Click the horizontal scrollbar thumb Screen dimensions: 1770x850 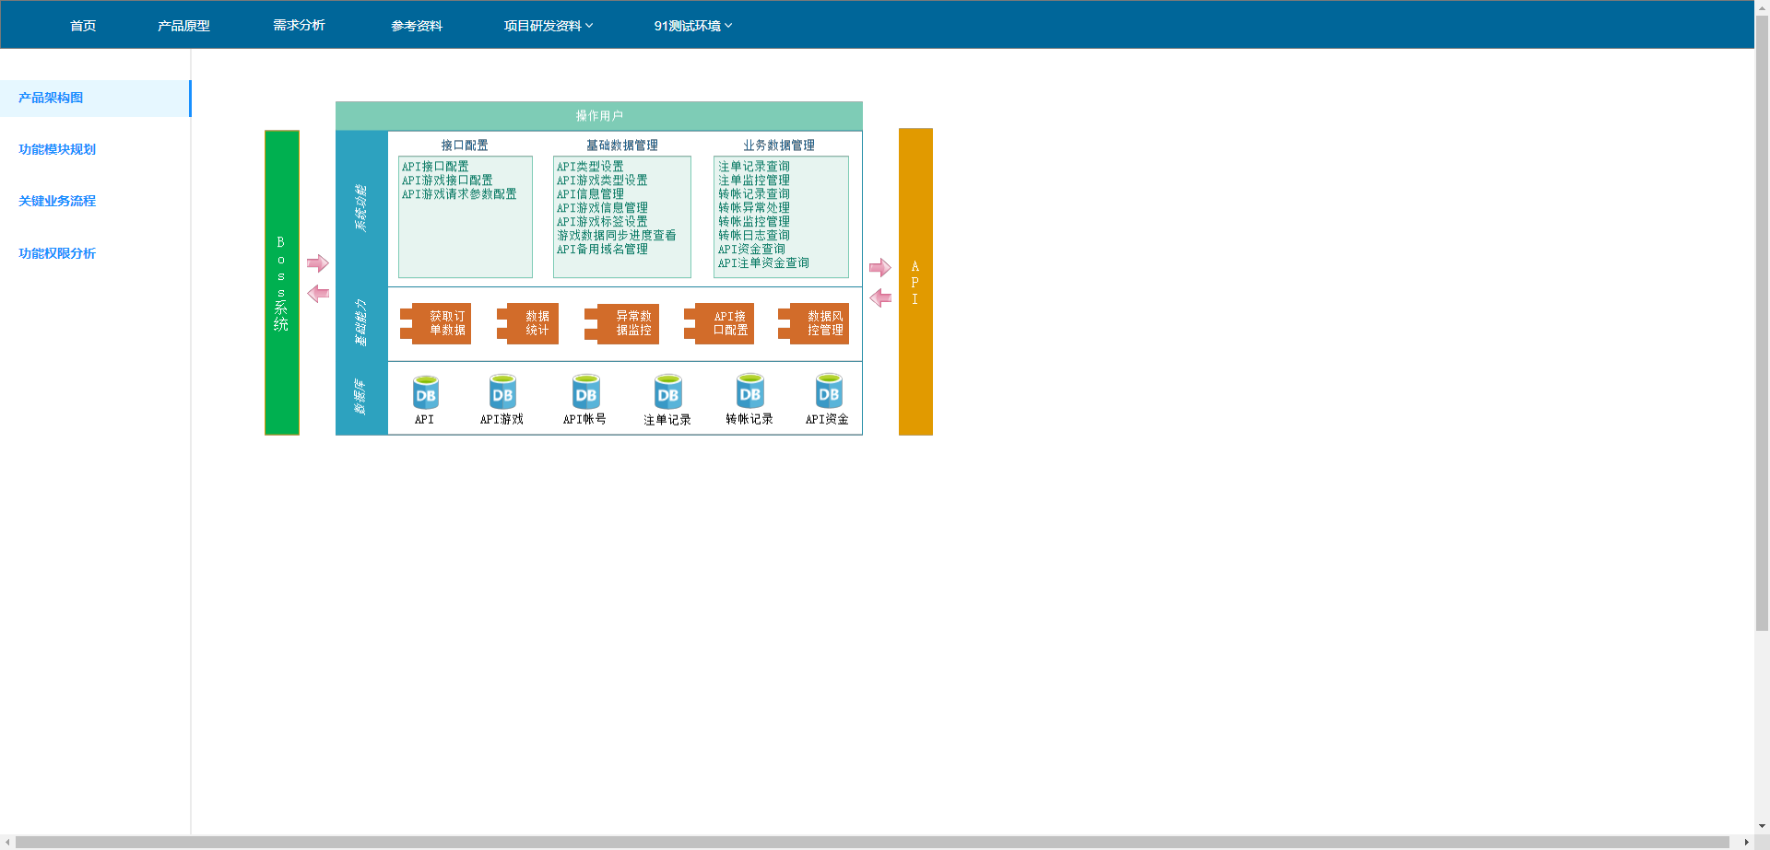(x=872, y=843)
